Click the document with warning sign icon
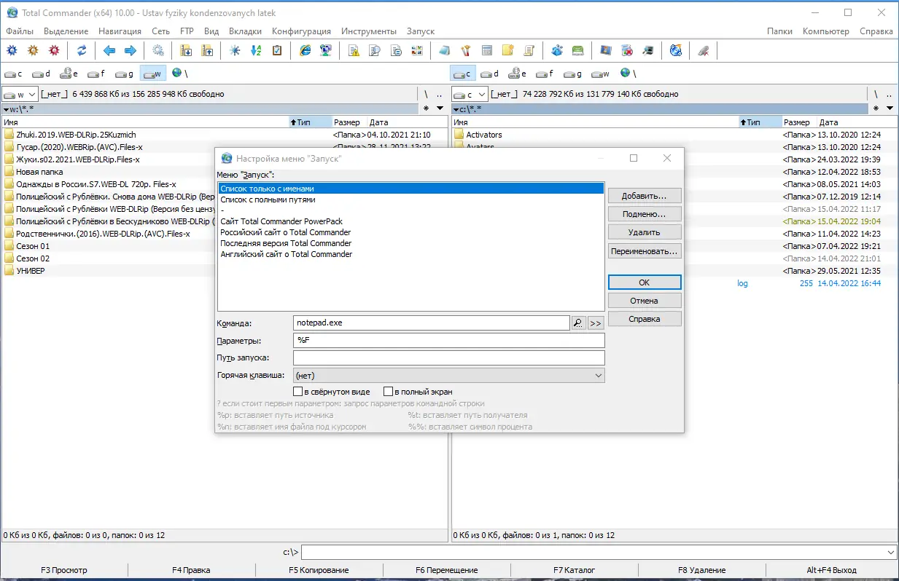Screen dimensions: 899x581 (354, 50)
